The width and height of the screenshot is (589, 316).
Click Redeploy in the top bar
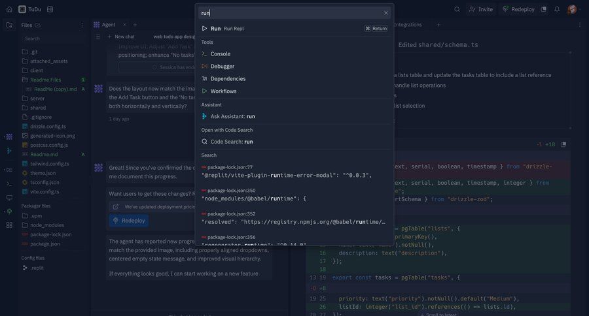pyautogui.click(x=519, y=9)
